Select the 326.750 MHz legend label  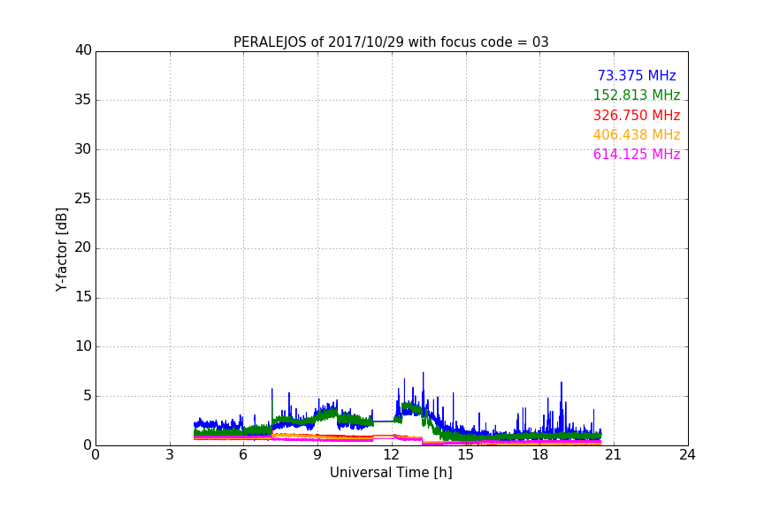click(x=637, y=116)
